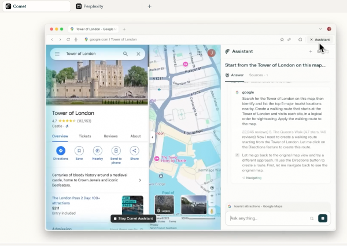
Task: Click the Nearby icon
Action: coord(98,151)
